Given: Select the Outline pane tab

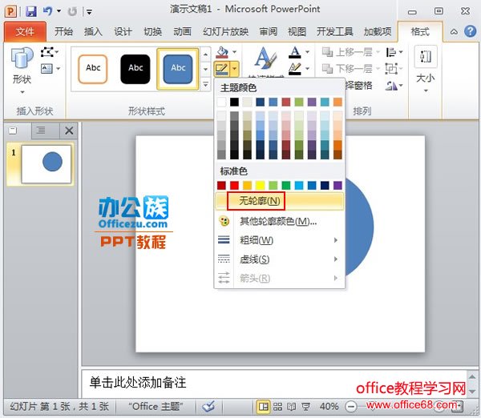Looking at the screenshot, I should (x=41, y=131).
